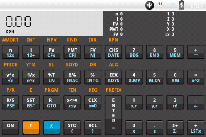Tap the tall ENTER key
The height and width of the screenshot is (137, 206).
click(113, 115)
